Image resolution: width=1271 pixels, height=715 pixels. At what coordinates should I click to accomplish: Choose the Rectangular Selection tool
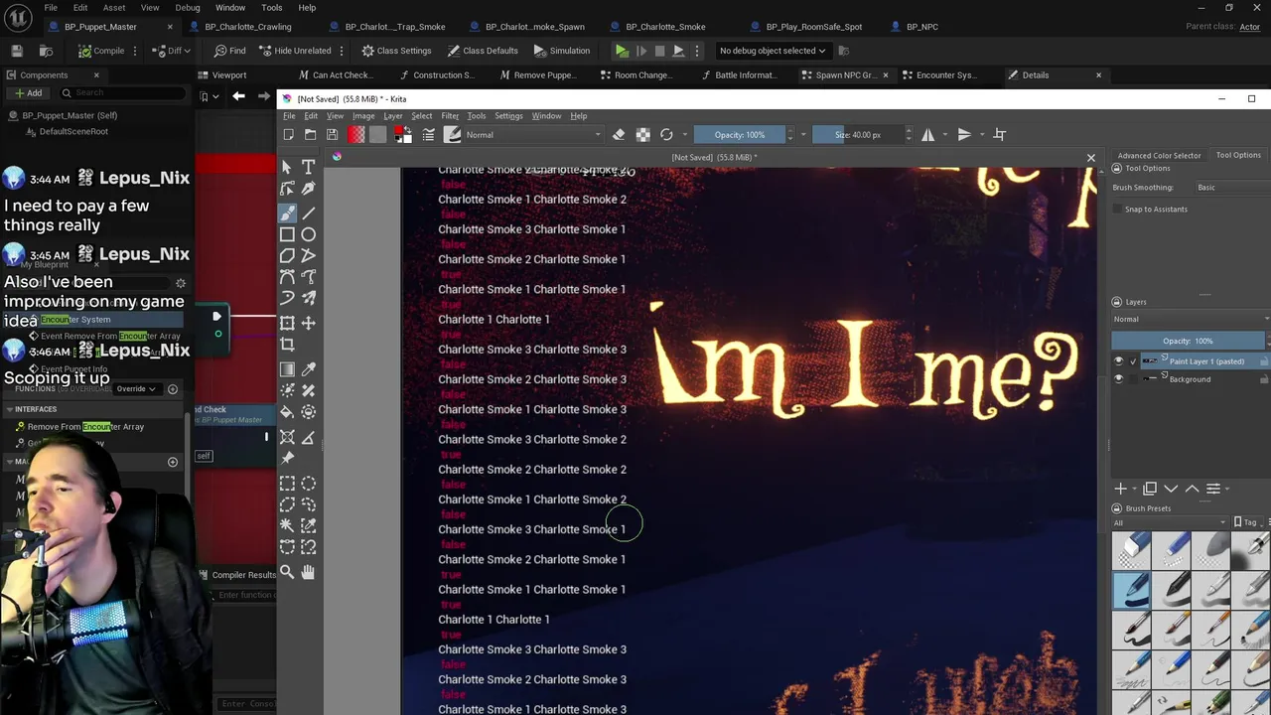click(287, 484)
